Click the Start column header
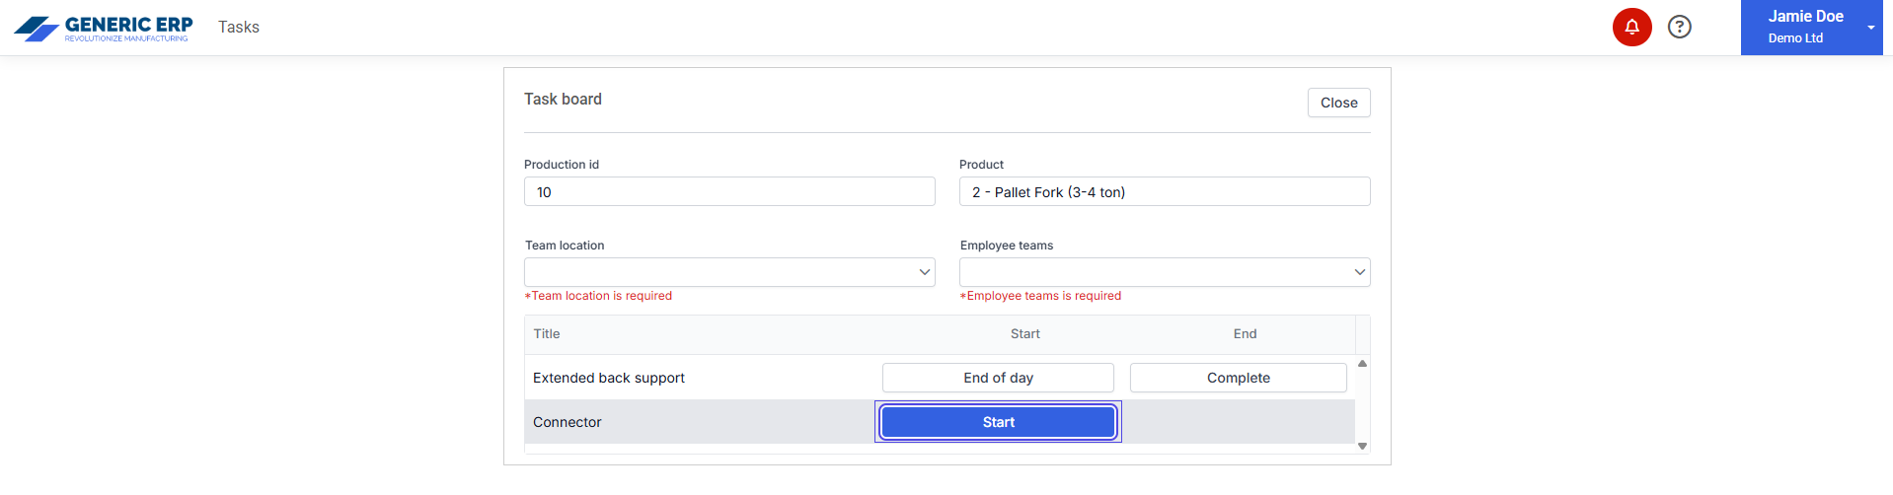 [1024, 334]
